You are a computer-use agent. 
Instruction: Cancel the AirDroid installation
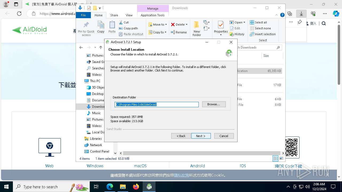pos(224,136)
